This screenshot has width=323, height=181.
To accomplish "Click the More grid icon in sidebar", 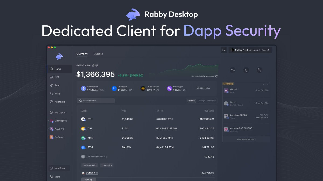I will pyautogui.click(x=51, y=177).
